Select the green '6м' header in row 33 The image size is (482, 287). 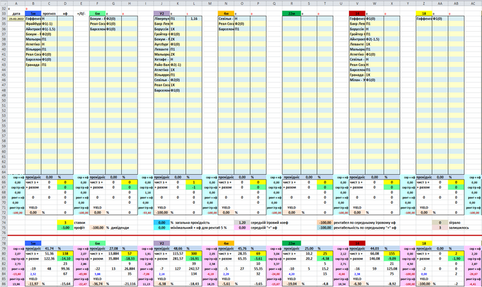tap(97, 14)
